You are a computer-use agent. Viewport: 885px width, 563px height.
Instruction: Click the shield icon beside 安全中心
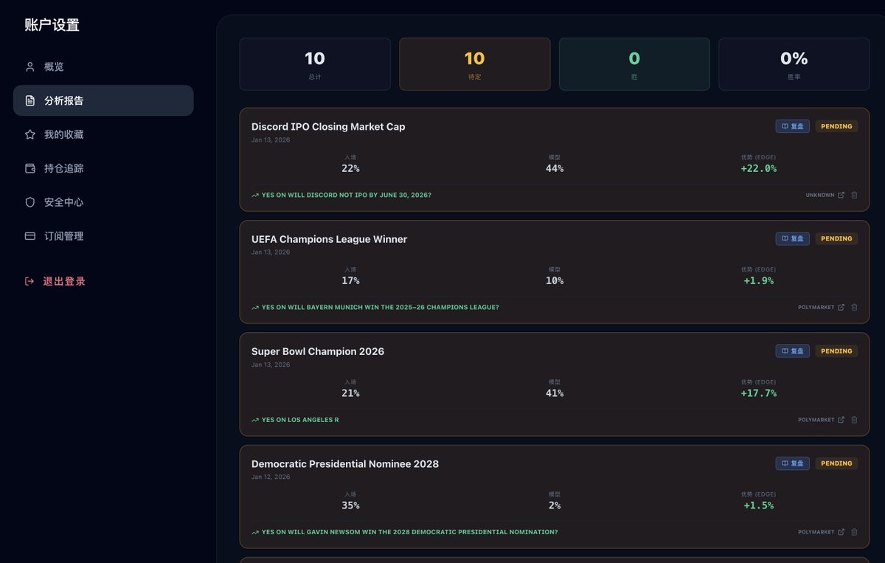point(30,202)
